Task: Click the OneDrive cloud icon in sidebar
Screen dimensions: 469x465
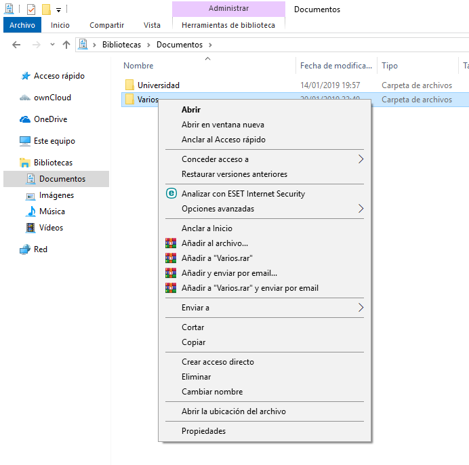Action: [25, 119]
